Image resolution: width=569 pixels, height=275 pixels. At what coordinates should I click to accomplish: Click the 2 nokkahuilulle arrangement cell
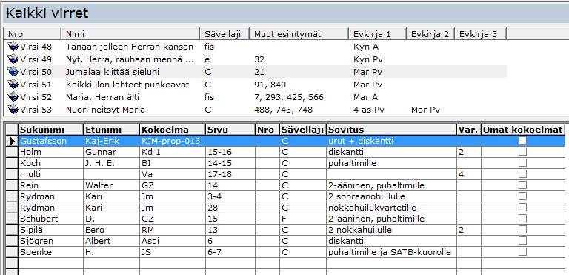pos(391,230)
